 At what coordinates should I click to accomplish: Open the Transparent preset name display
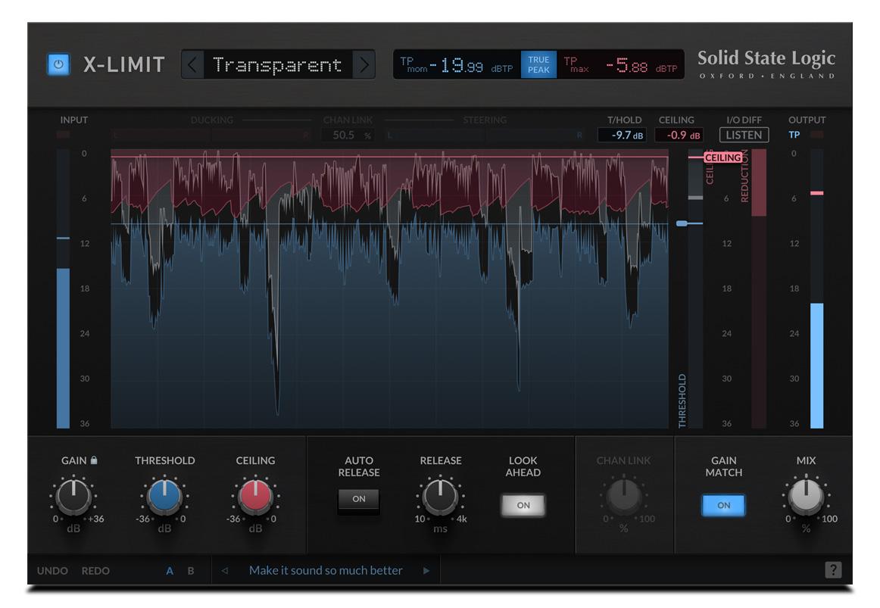pyautogui.click(x=278, y=64)
